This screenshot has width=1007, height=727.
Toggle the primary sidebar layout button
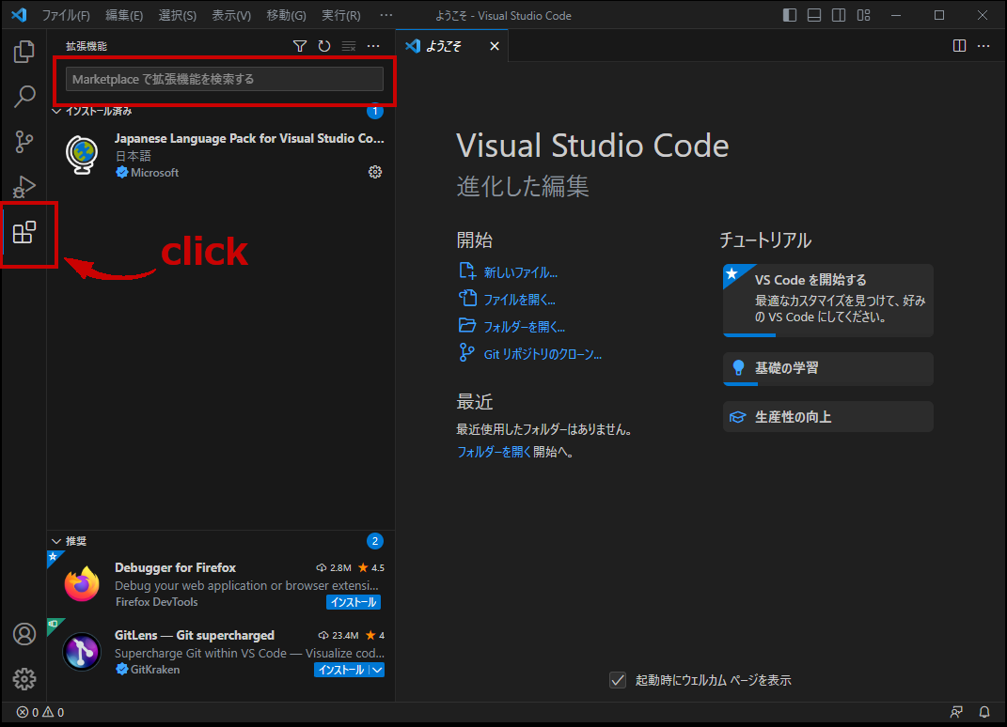click(790, 15)
